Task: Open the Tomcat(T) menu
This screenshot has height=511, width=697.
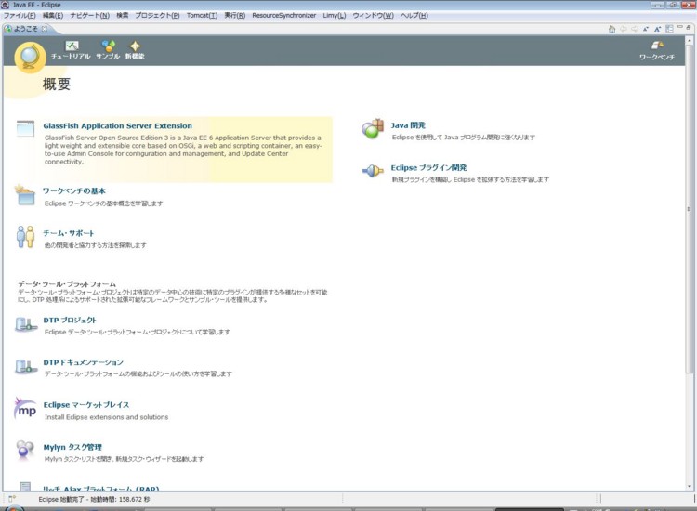Action: click(203, 15)
